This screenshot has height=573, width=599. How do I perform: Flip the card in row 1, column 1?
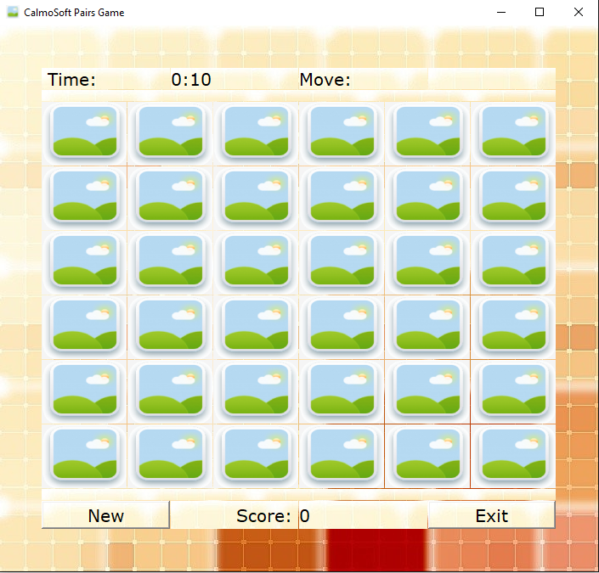[x=84, y=132]
